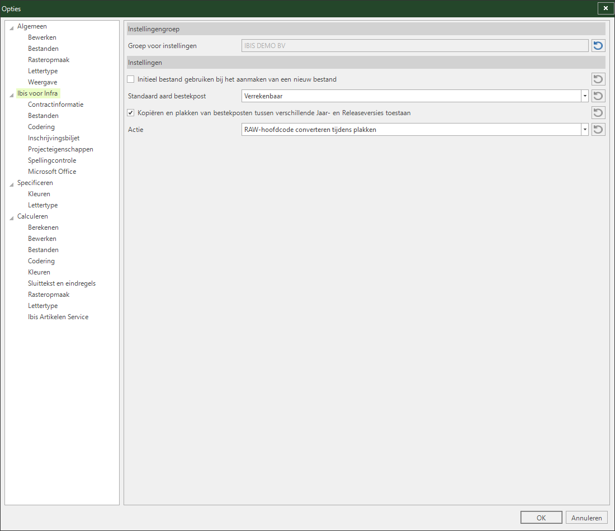This screenshot has width=615, height=531.
Task: Select Kleuren under Specificeren
Action: (39, 194)
